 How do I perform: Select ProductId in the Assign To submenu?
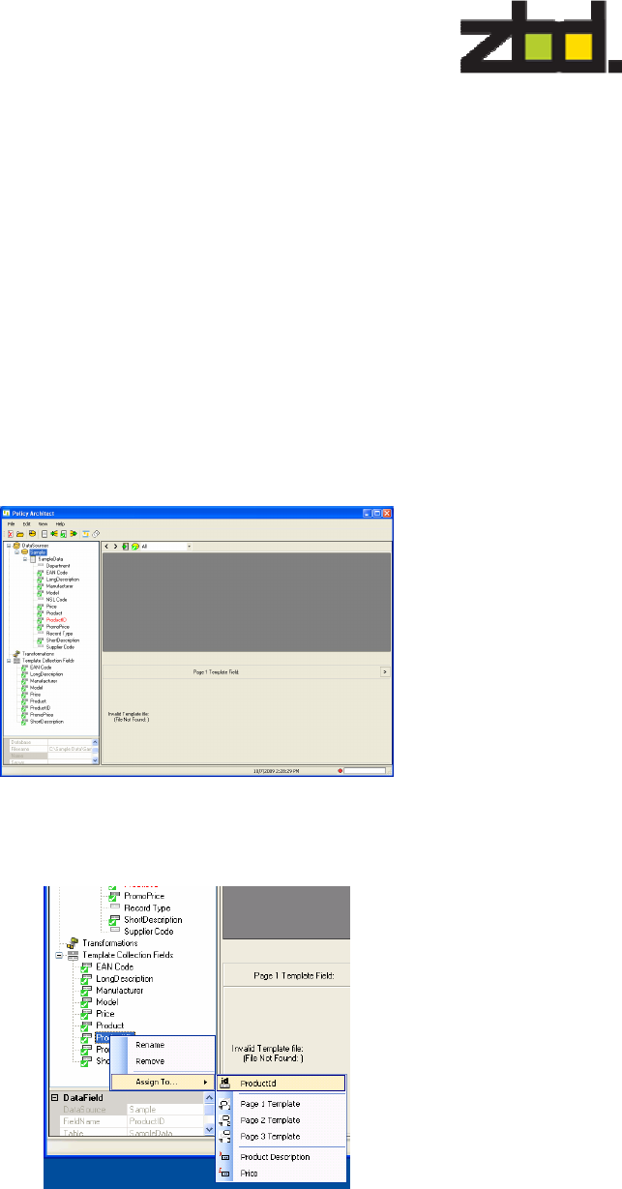281,1083
